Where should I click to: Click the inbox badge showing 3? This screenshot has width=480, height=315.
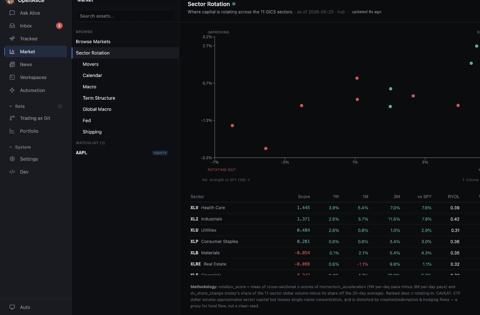click(59, 26)
